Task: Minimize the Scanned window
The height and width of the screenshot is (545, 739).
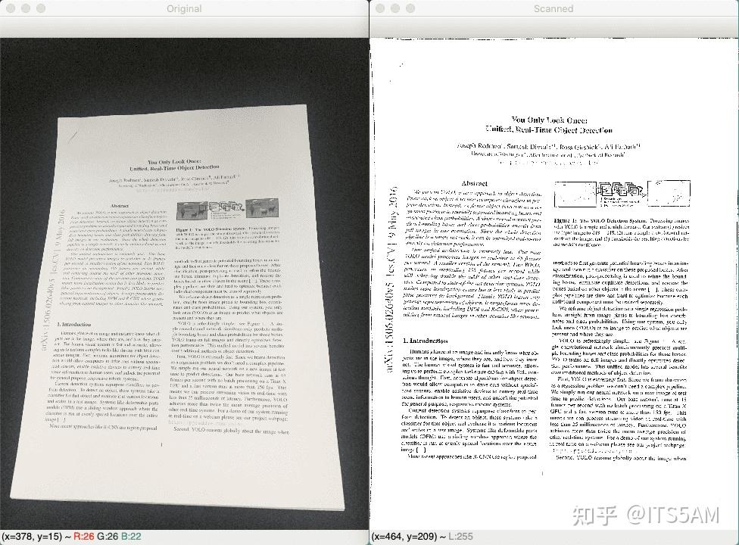Action: (395, 8)
